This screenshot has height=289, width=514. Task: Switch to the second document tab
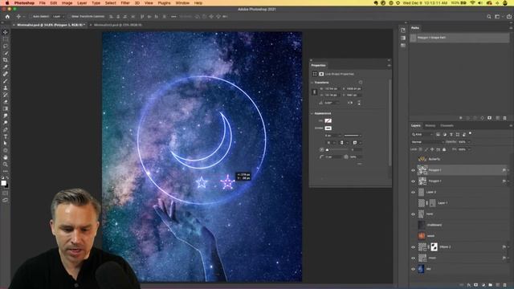(118, 25)
